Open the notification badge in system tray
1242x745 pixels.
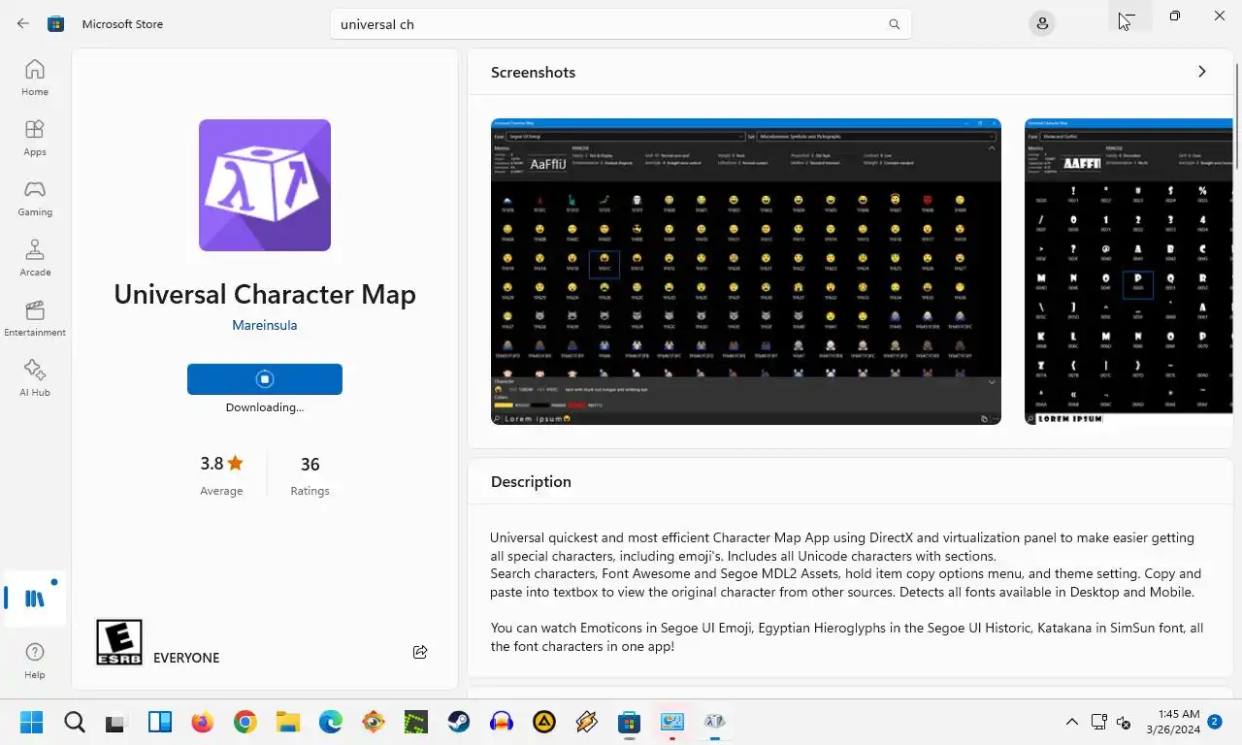pyautogui.click(x=1215, y=722)
